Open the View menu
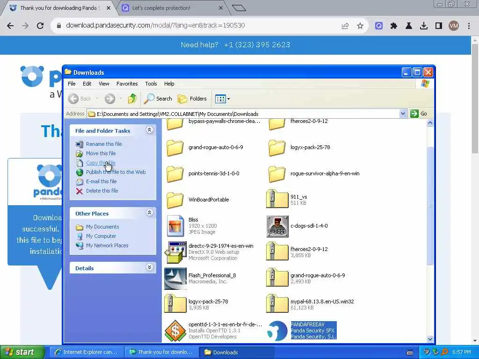Screen dimensions: 479x359 pos(104,84)
